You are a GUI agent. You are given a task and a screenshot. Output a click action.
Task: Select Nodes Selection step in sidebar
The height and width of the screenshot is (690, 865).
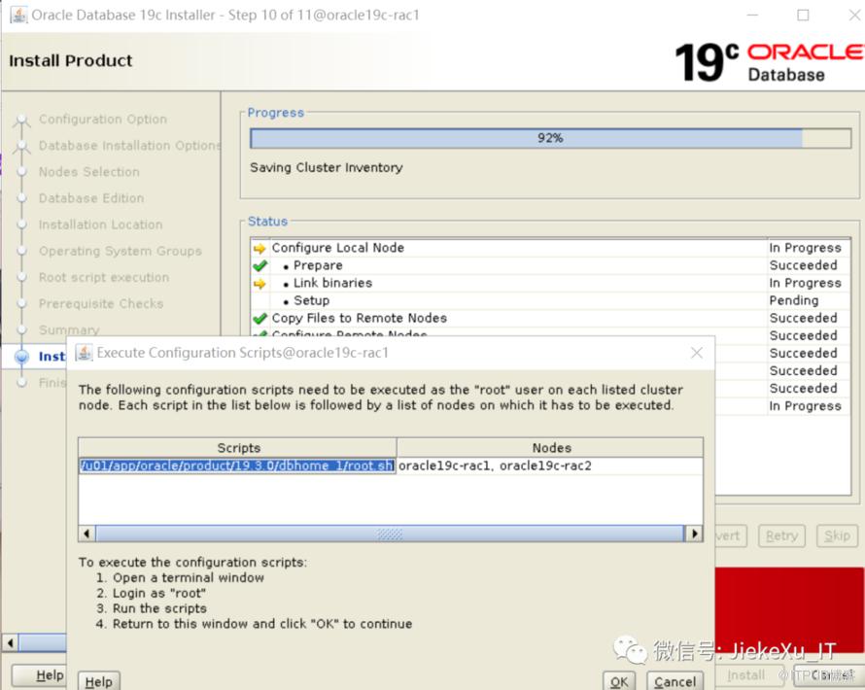coord(88,172)
